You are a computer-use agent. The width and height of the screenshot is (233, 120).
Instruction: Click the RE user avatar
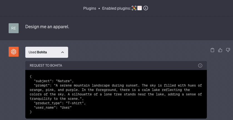pyautogui.click(x=14, y=28)
